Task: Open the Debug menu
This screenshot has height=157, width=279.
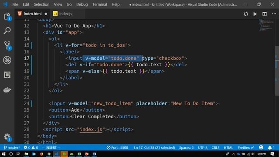Action: pyautogui.click(x=82, y=4)
